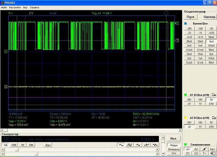217x157 pixels.
Task: Click the yellow channel Z zero marker
Action: 6,87
